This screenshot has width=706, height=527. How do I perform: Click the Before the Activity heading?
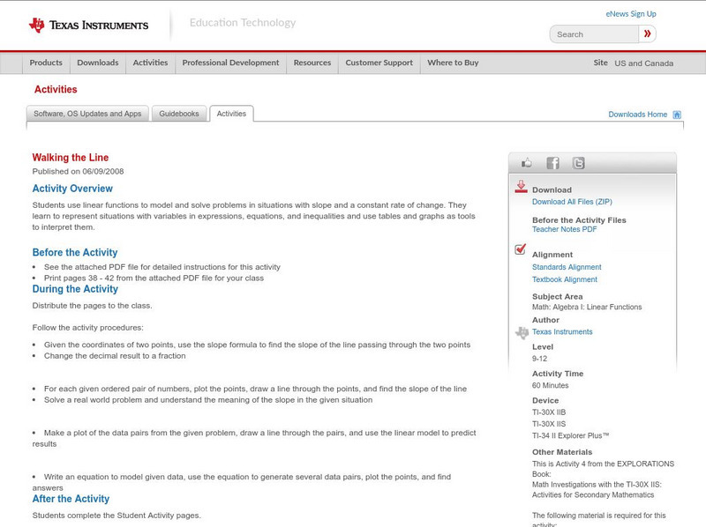pyautogui.click(x=75, y=252)
